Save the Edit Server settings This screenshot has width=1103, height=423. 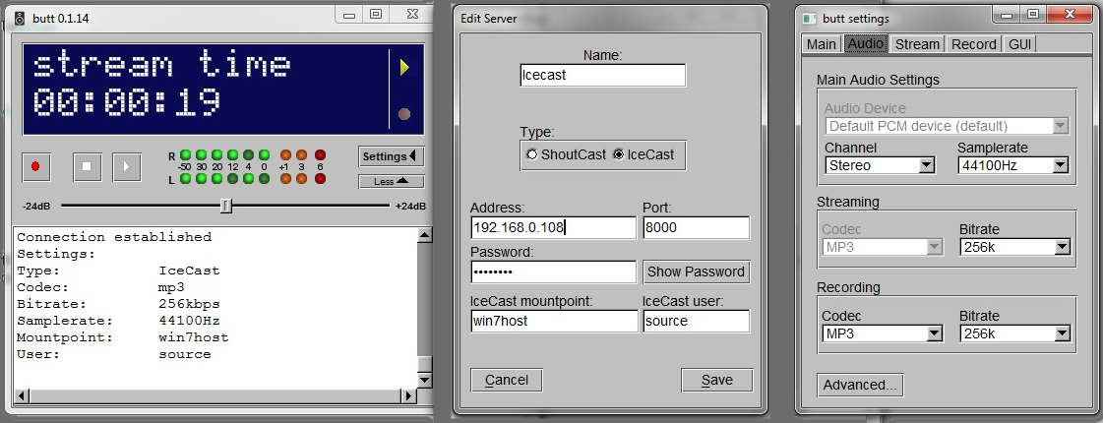(x=717, y=380)
